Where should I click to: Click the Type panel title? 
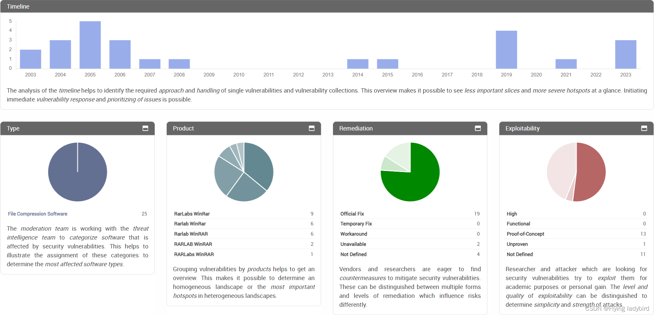point(13,129)
